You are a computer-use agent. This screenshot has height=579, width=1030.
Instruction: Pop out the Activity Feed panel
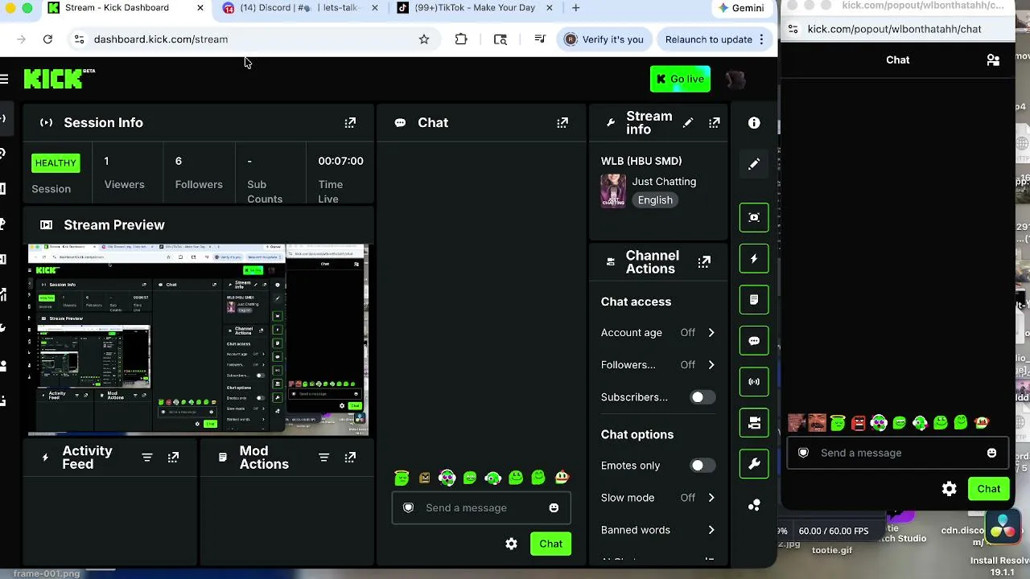(173, 458)
